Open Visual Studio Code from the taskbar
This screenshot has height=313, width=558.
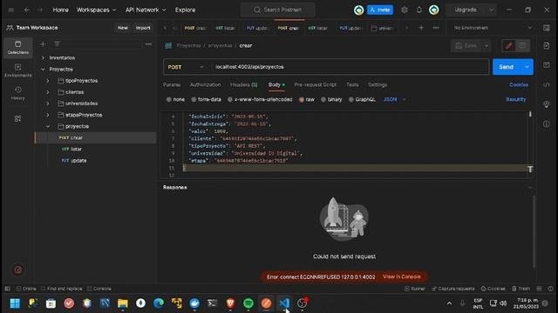284,303
